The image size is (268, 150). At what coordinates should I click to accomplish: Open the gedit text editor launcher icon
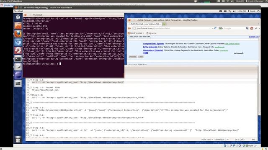pos(18,67)
